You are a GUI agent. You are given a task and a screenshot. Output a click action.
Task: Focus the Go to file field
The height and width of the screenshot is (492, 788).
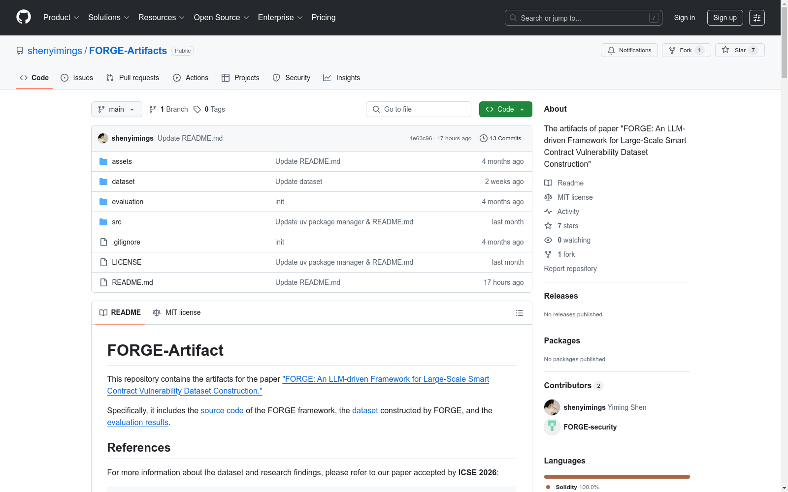coord(419,109)
